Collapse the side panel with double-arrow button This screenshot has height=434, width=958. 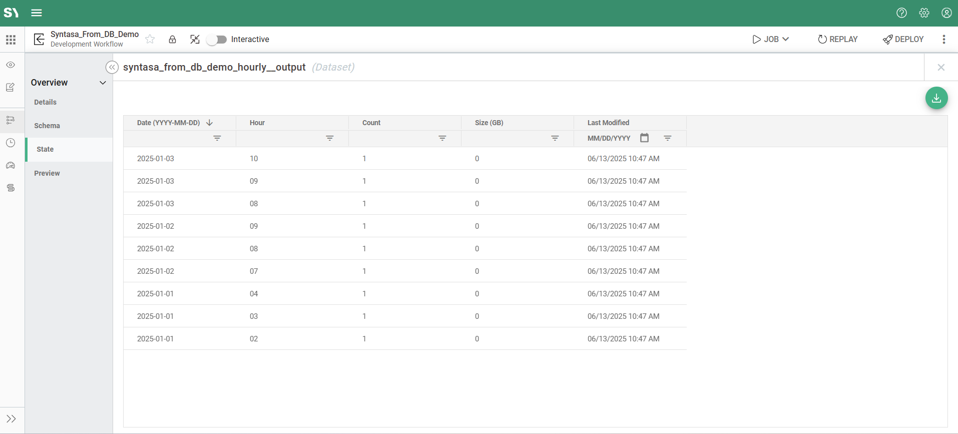coord(112,67)
